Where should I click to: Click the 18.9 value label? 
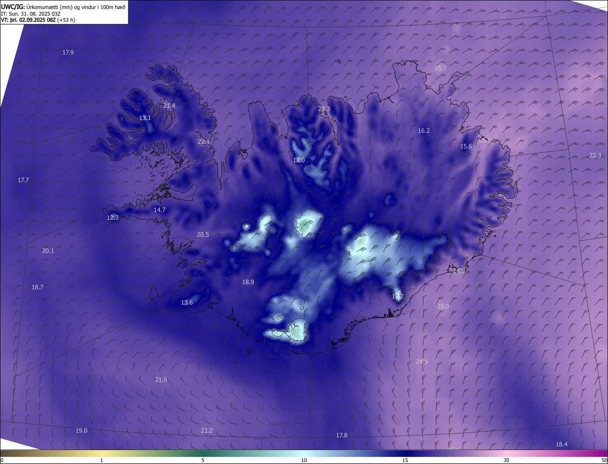point(248,282)
